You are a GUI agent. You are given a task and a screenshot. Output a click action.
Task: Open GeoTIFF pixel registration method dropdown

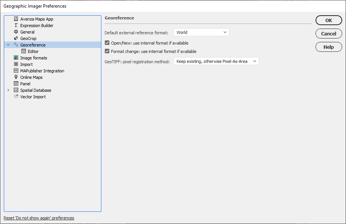216,61
